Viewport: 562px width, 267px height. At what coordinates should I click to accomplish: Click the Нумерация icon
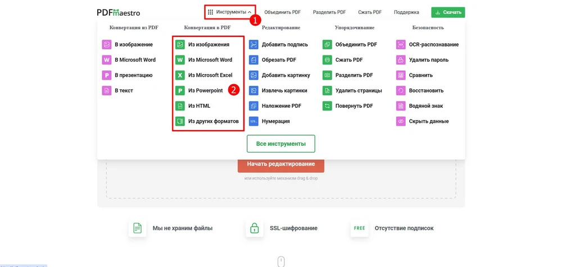(253, 121)
